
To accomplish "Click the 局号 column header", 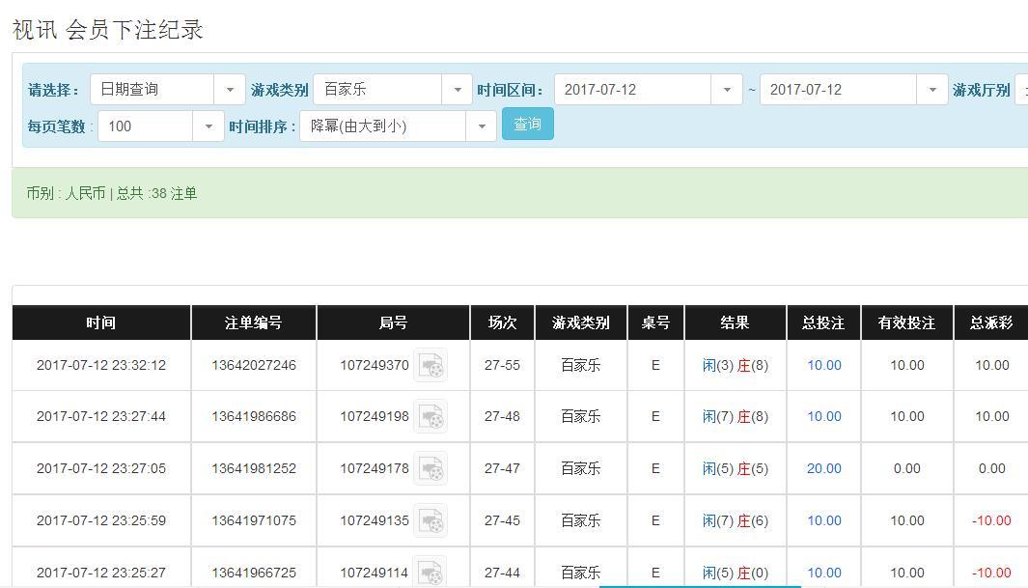I will [394, 322].
